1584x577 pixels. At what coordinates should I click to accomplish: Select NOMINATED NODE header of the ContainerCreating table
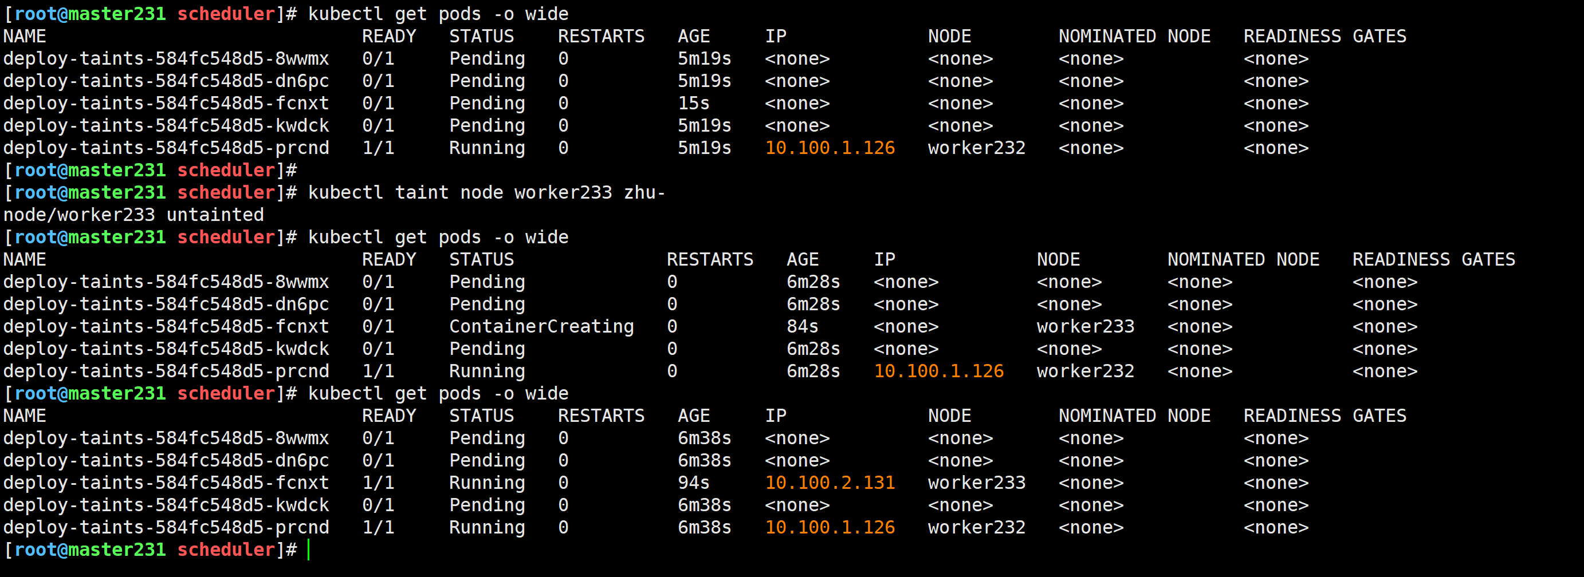pyautogui.click(x=1243, y=259)
